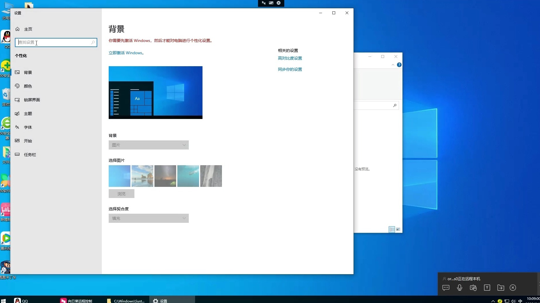Click the 浏览 button
The width and height of the screenshot is (540, 303).
point(122,194)
